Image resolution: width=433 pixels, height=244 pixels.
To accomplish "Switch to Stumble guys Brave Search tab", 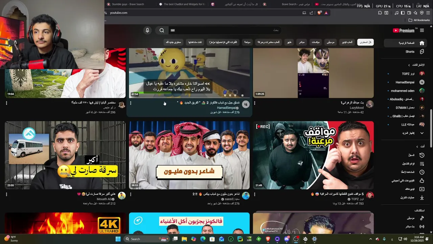I will pos(128,4).
